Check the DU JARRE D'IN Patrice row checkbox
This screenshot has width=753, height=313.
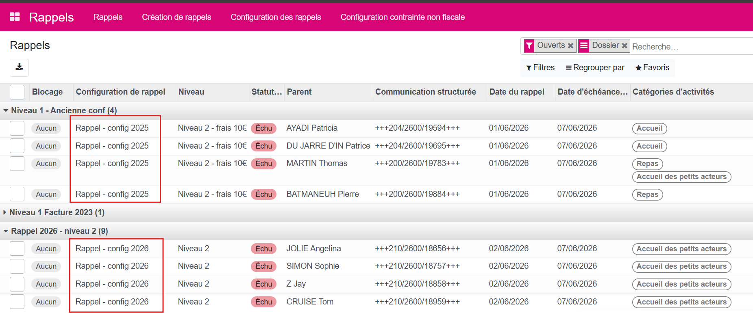17,146
